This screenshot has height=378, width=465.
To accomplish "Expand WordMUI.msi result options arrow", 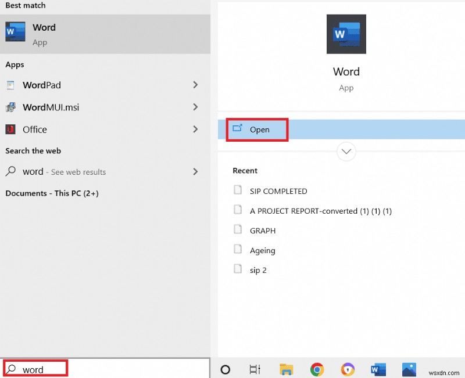I will pyautogui.click(x=195, y=107).
